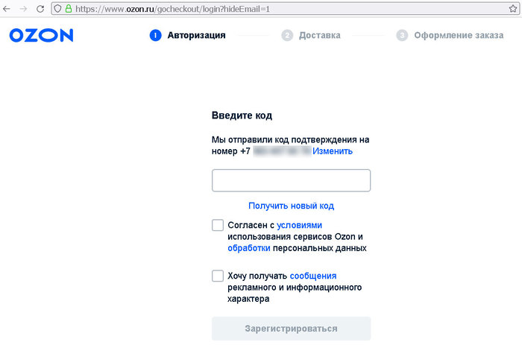Select the Авторизация step label
Viewport: 522px width, 345px height.
pyautogui.click(x=196, y=35)
